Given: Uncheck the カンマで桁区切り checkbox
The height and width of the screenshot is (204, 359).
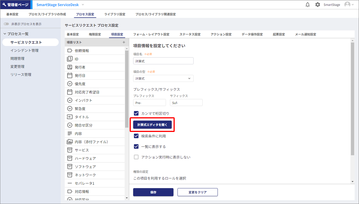Looking at the screenshot, I should point(136,113).
